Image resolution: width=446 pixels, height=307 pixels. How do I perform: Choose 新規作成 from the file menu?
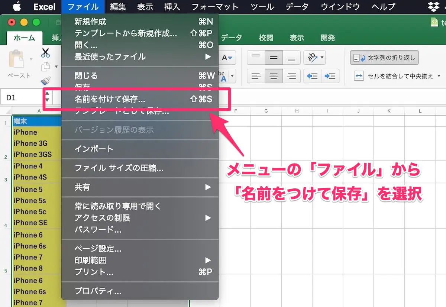pyautogui.click(x=140, y=22)
